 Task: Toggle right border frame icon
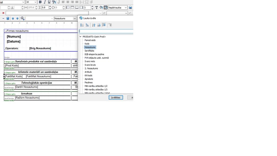pyautogui.click(x=81, y=7)
